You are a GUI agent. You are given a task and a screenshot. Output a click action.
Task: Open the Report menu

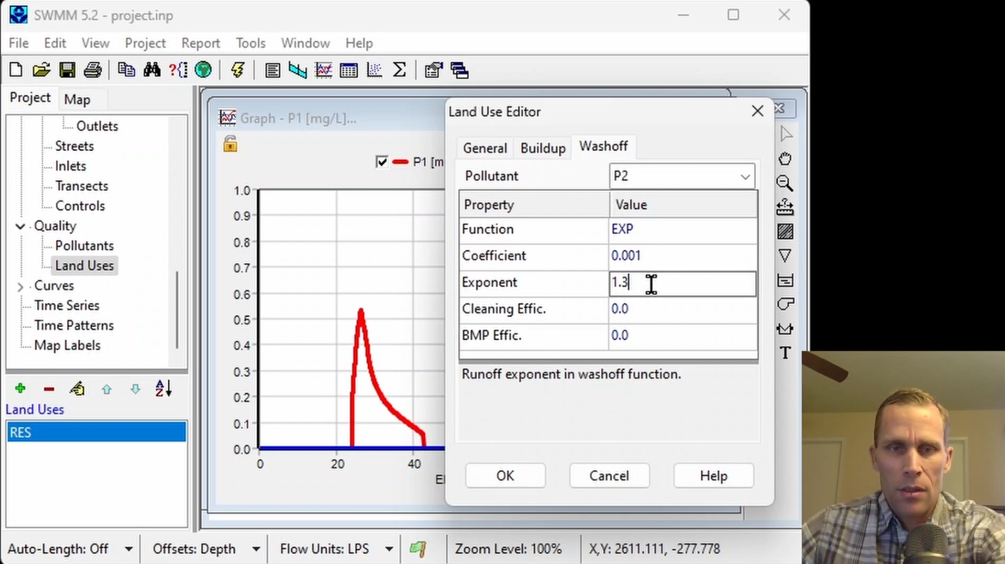(200, 43)
